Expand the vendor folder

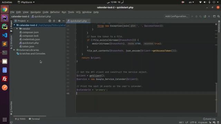[x=17, y=29]
